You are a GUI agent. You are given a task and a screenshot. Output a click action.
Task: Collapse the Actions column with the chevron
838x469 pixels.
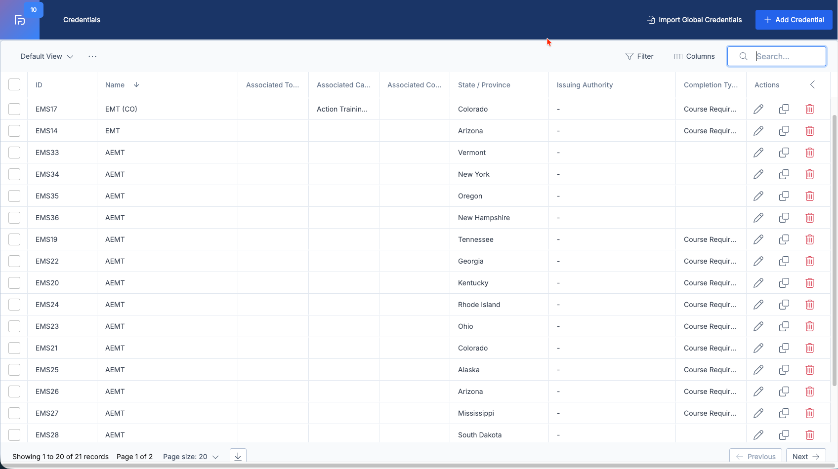(x=812, y=84)
